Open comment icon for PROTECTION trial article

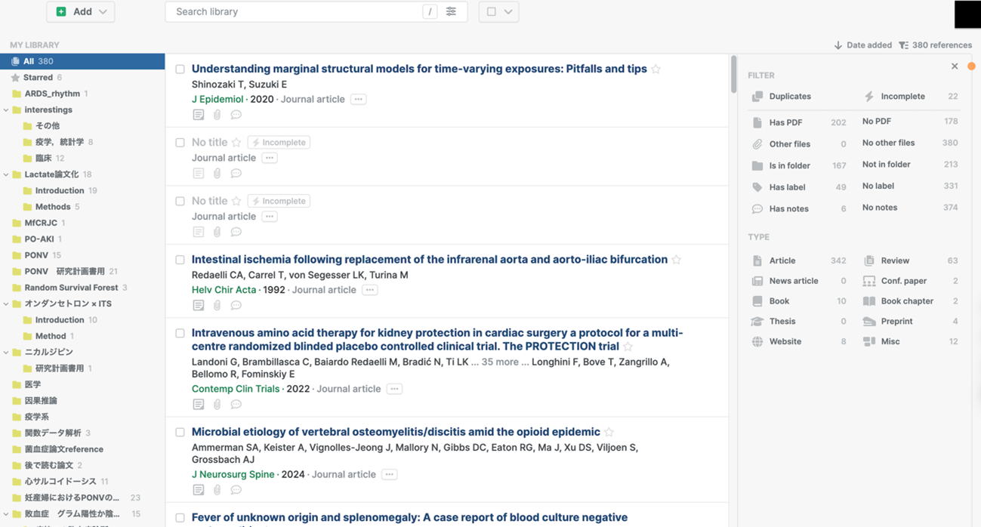pos(236,405)
